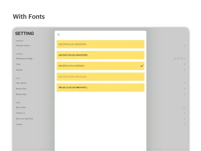This screenshot has height=151, width=201.
Task: Select the first thin sans-serif font option
Action: [x=100, y=44]
